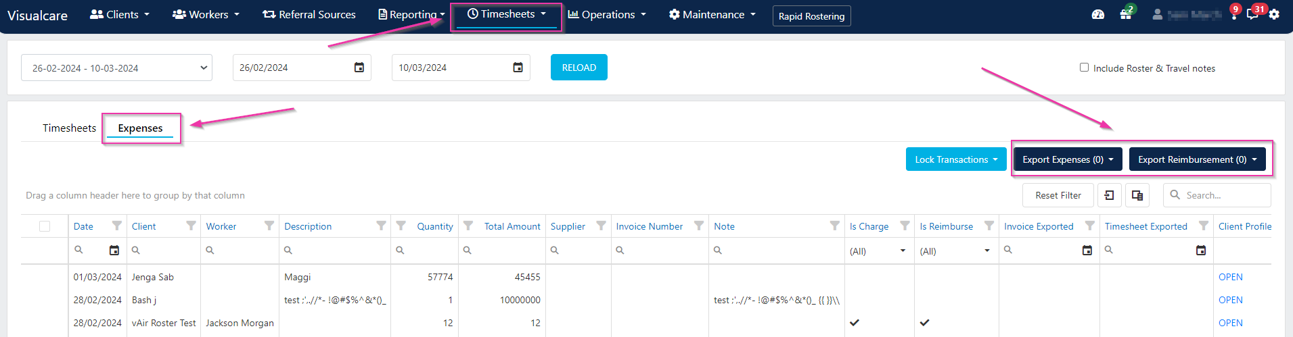Select the Maggi description cell
Screen dimensions: 1293x337
(335, 277)
